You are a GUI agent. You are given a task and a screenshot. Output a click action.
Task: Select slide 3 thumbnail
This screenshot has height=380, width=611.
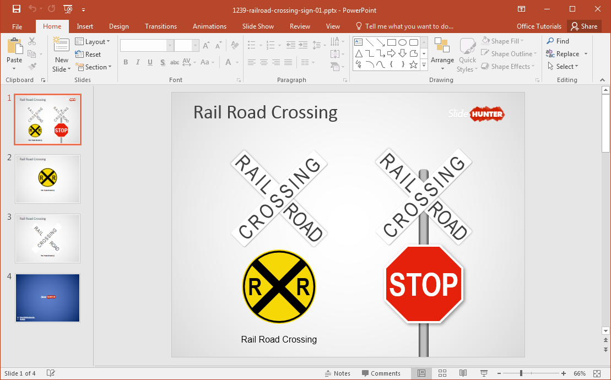(47, 238)
